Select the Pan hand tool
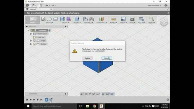Screen dimensions: 194x109 coord(90,94)
